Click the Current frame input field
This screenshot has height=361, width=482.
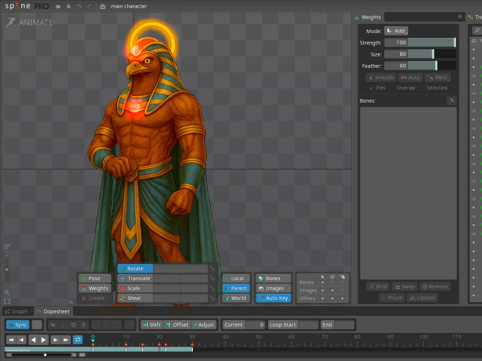point(255,324)
